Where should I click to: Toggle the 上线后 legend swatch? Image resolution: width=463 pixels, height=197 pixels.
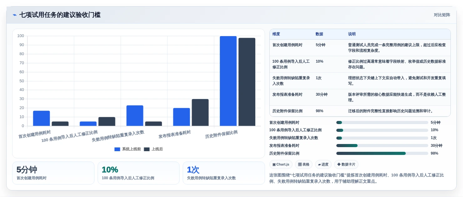point(147,149)
